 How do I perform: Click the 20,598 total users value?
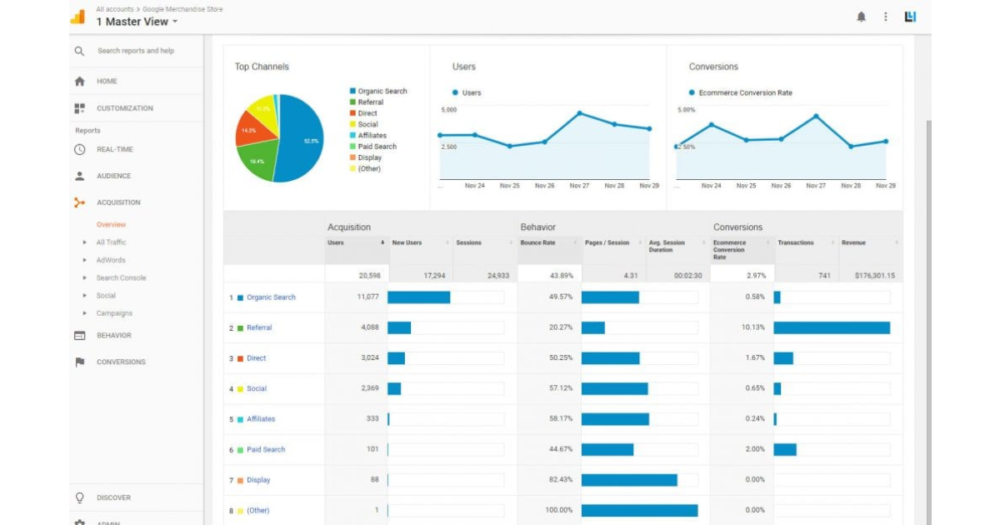pyautogui.click(x=369, y=275)
